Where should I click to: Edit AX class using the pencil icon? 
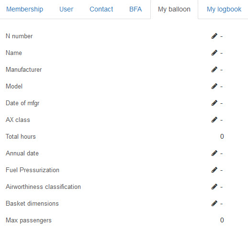click(x=214, y=120)
